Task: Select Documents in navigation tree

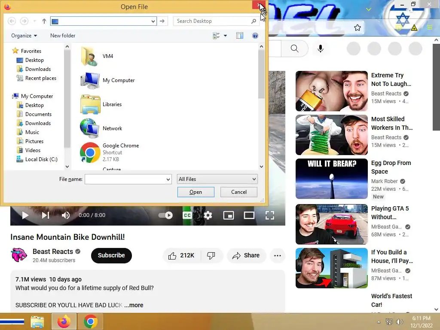Action: [34, 114]
